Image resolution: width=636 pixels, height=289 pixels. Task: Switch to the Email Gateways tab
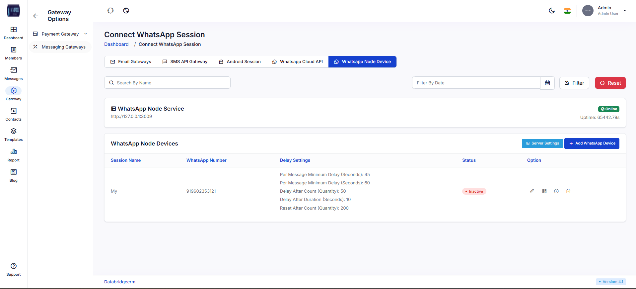coord(131,62)
